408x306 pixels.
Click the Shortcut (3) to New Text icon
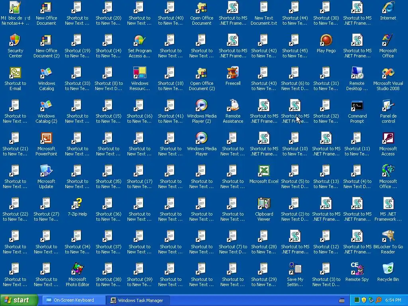(x=326, y=274)
